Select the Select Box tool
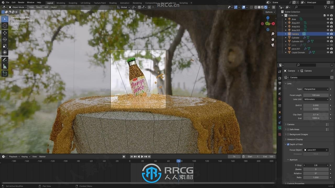Viewport: 335px width, 188px height. 5,19
